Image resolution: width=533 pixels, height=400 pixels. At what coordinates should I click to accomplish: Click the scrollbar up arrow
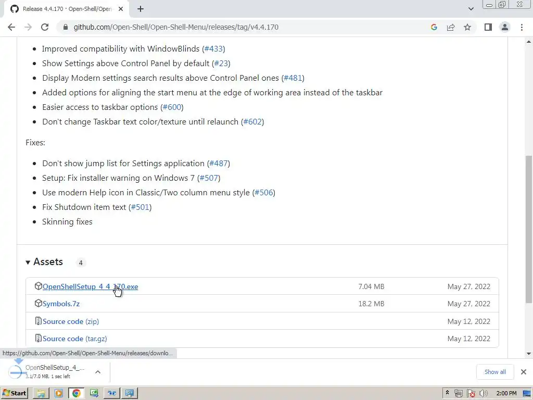[529, 42]
